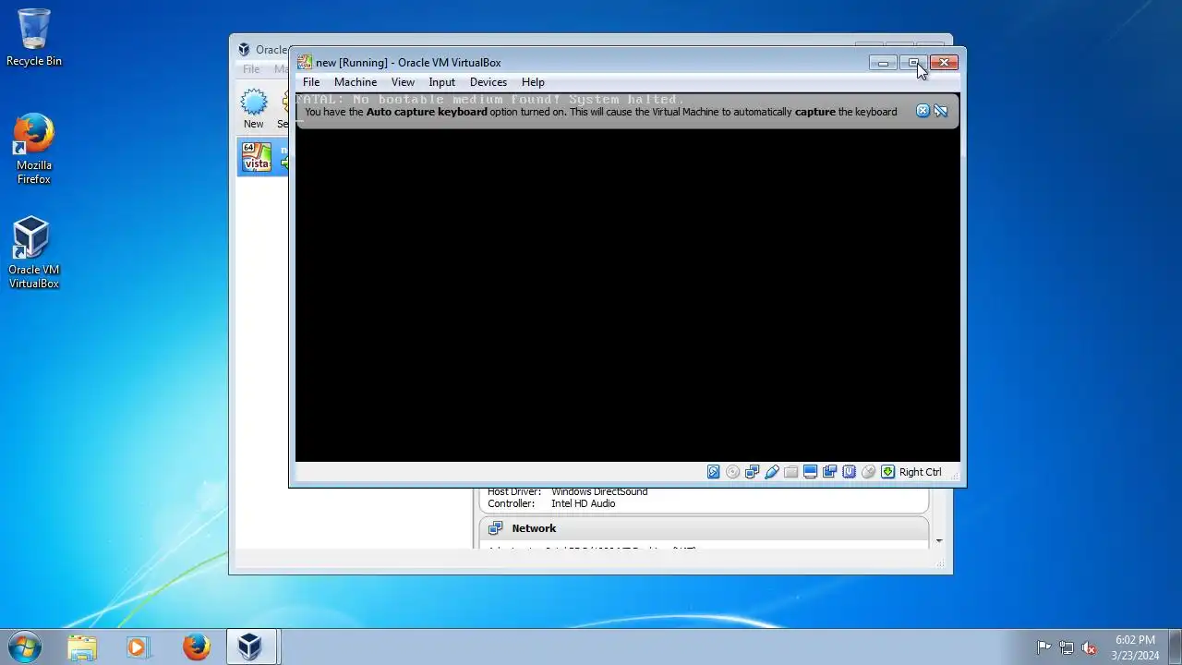
Task: Click the video capture status icon
Action: 829,472
